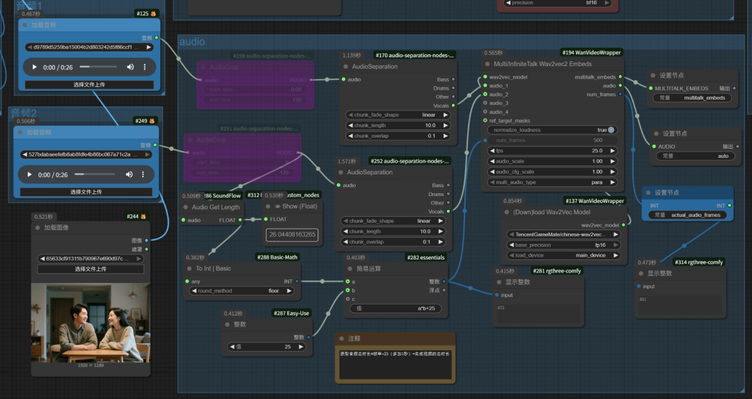This screenshot has width=752, height=399.
Task: Change multi_audio_type para option
Action: point(552,183)
